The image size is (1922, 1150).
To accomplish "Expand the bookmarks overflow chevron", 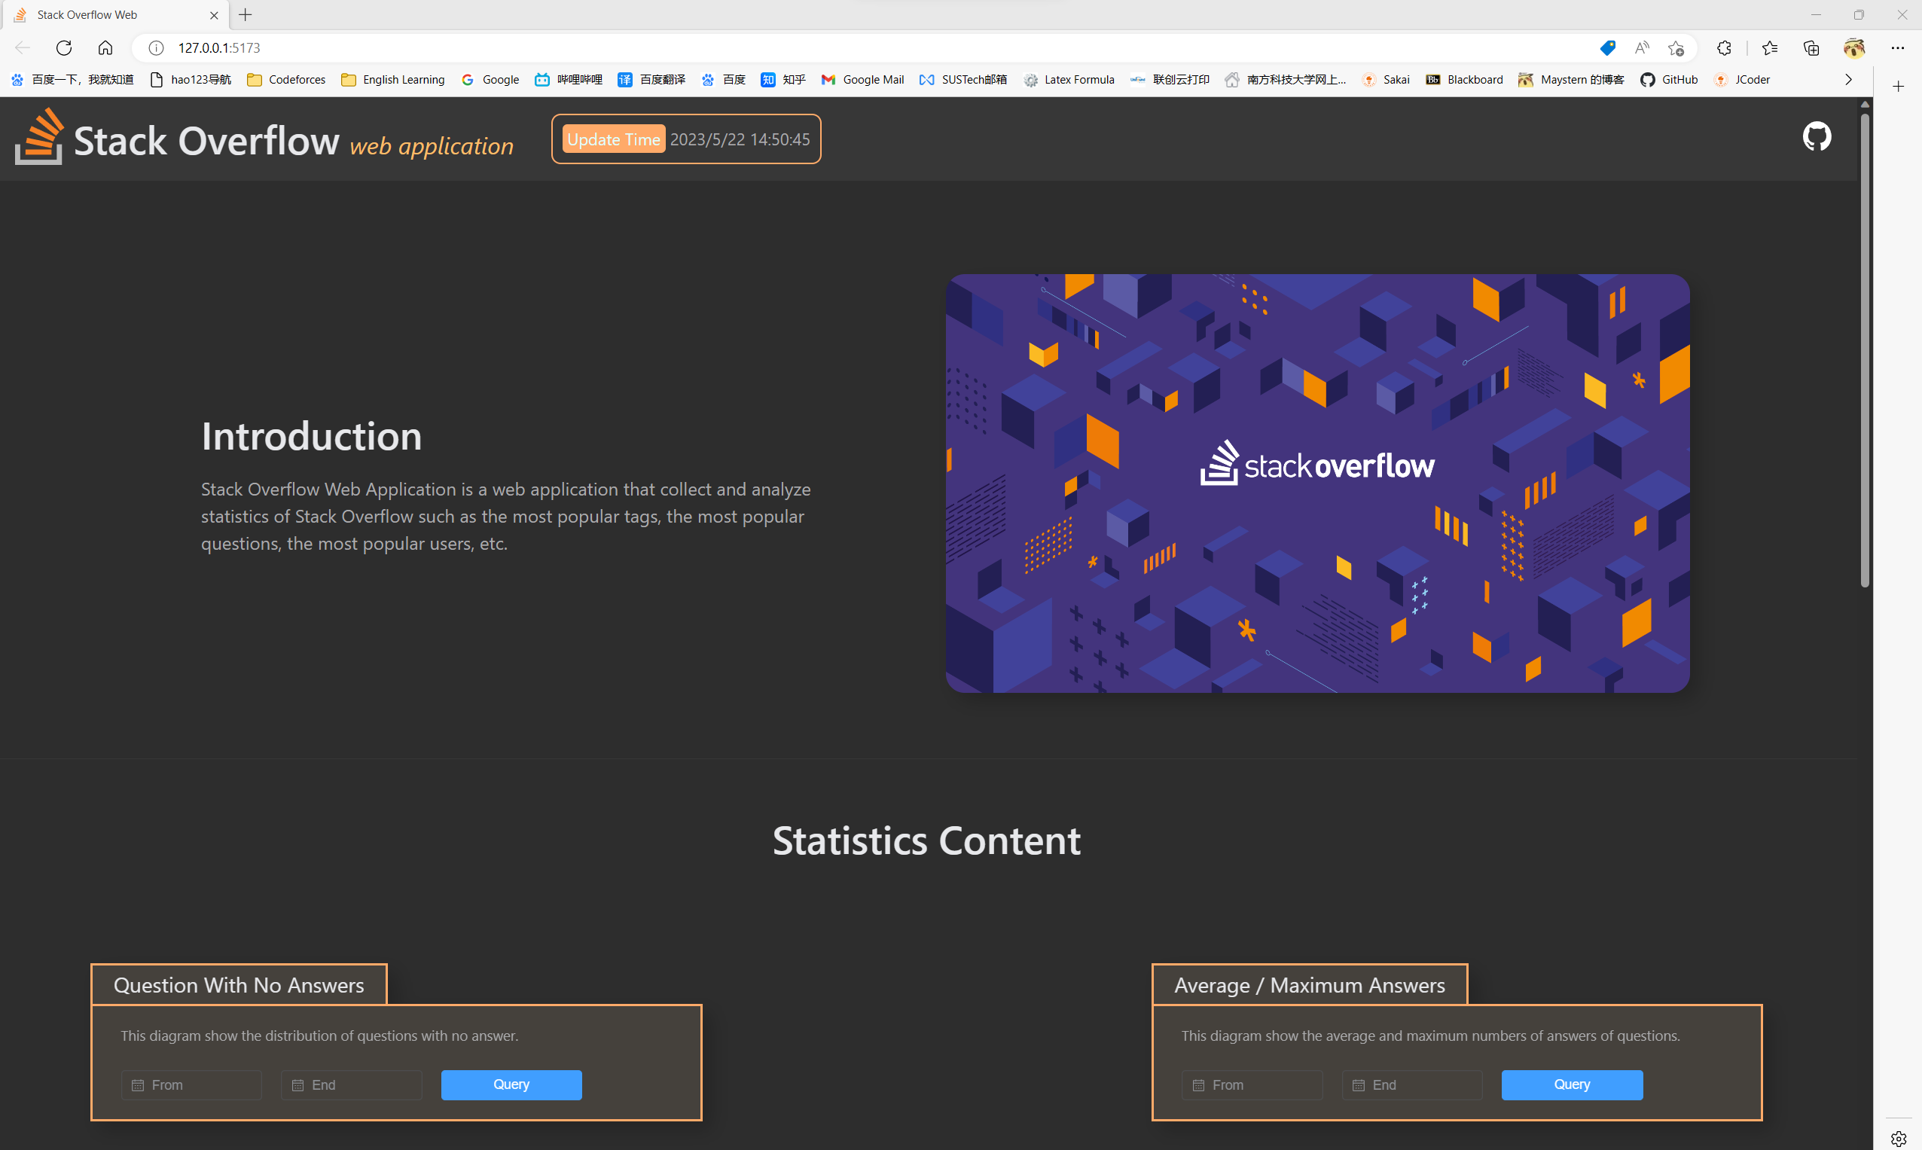I will (1848, 80).
